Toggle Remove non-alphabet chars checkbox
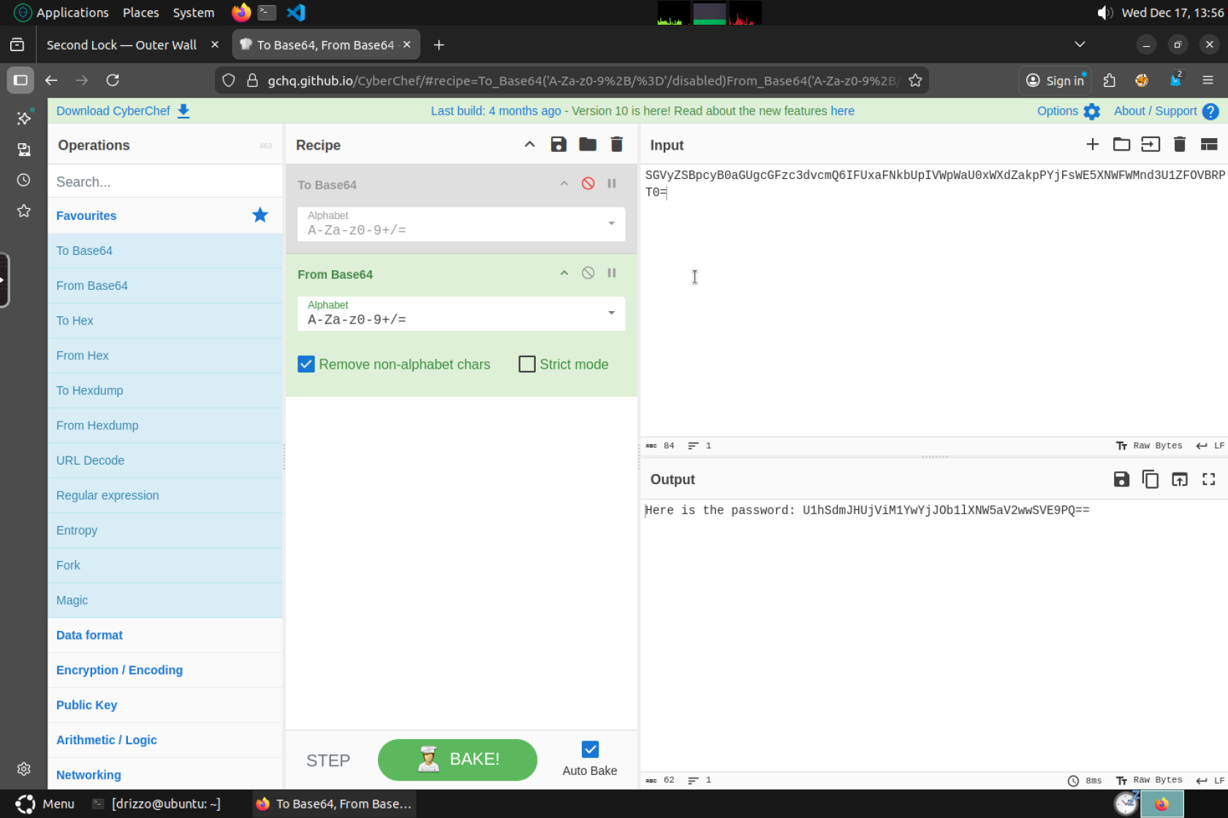Viewport: 1228px width, 818px height. click(306, 364)
